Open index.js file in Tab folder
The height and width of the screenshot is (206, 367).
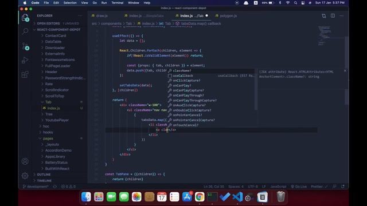tap(53, 108)
